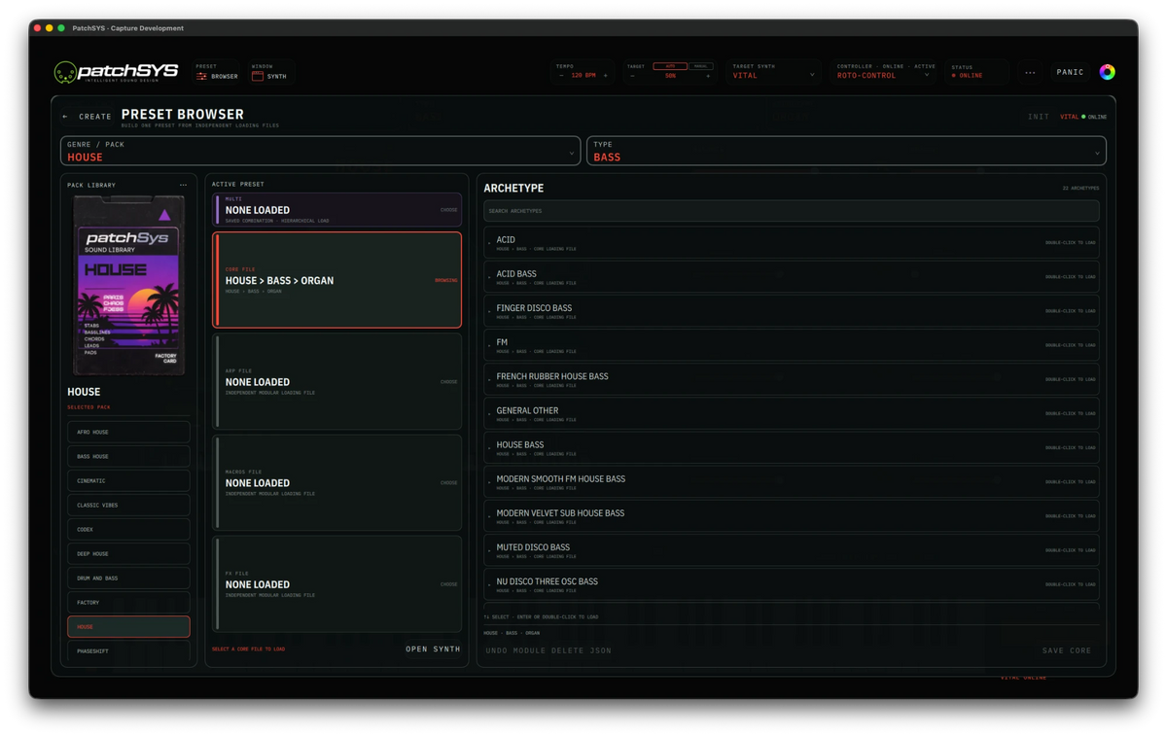Select the CODEX pack
This screenshot has width=1167, height=737.
[128, 529]
